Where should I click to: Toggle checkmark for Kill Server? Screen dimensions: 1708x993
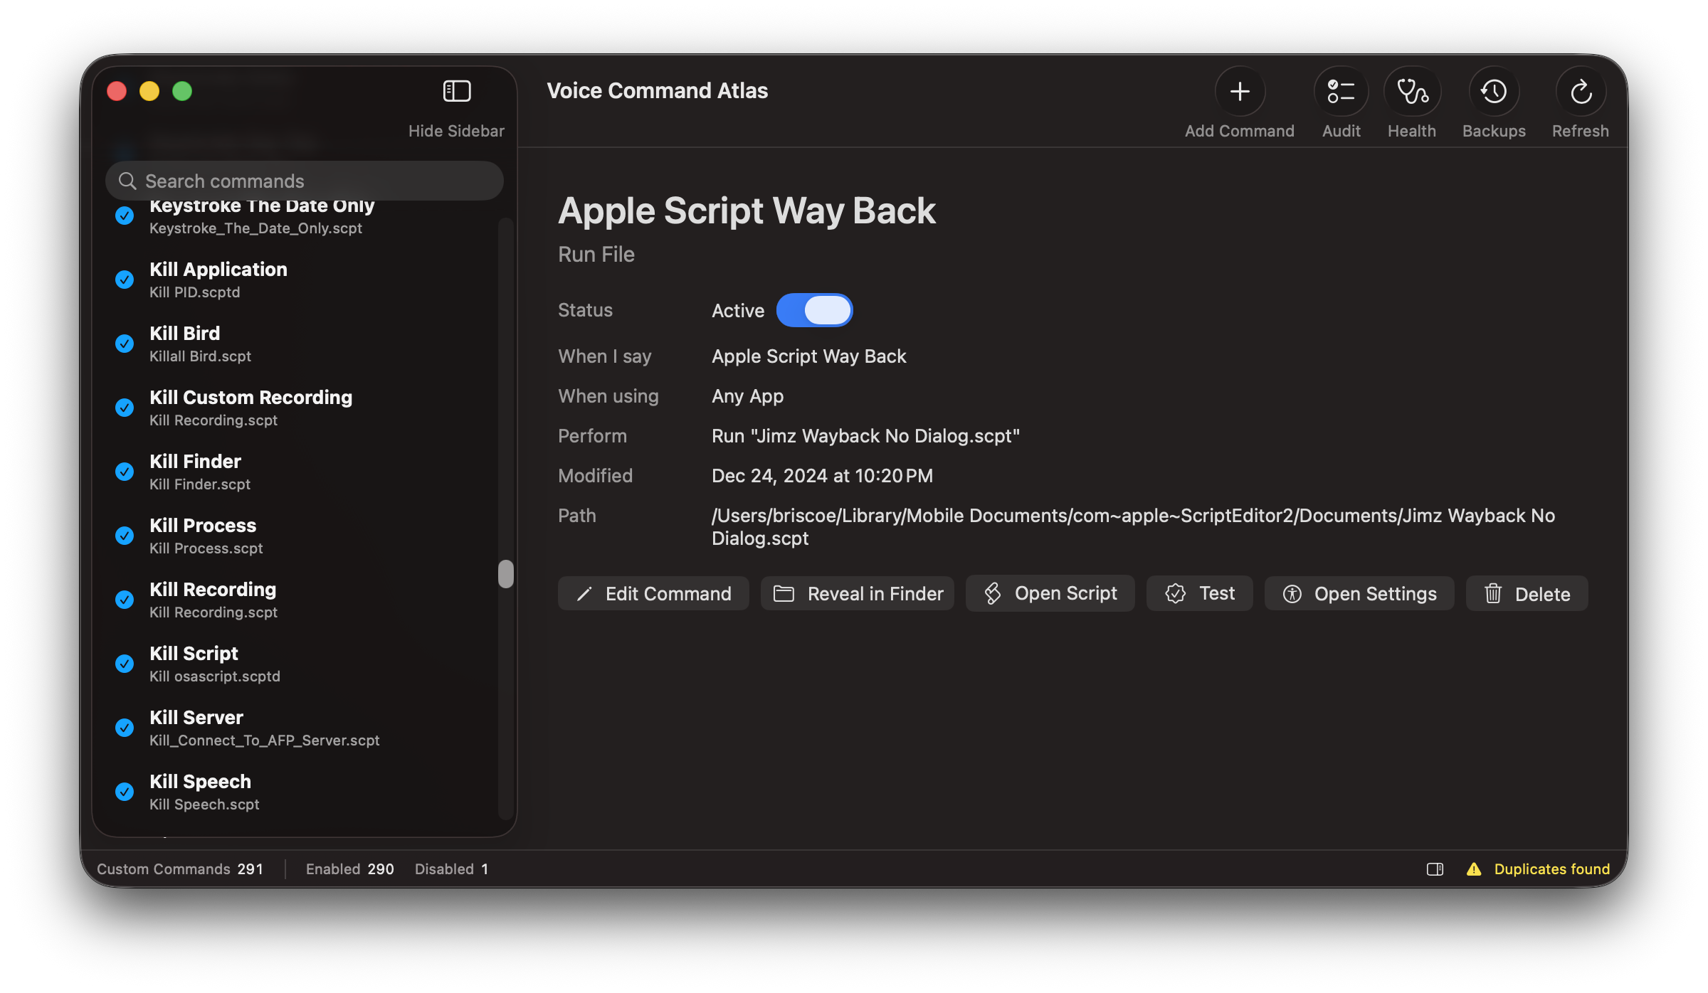coord(125,728)
